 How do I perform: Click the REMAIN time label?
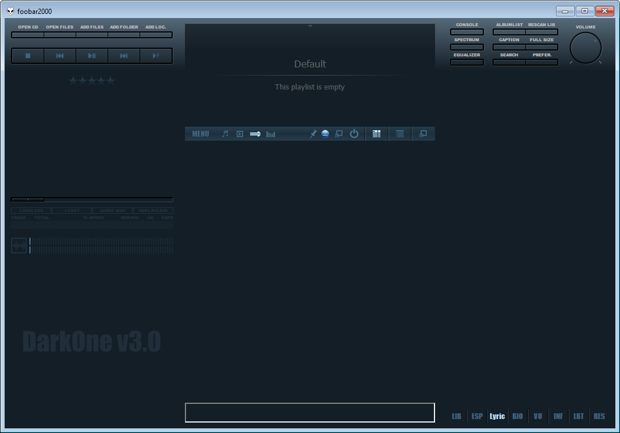click(129, 218)
